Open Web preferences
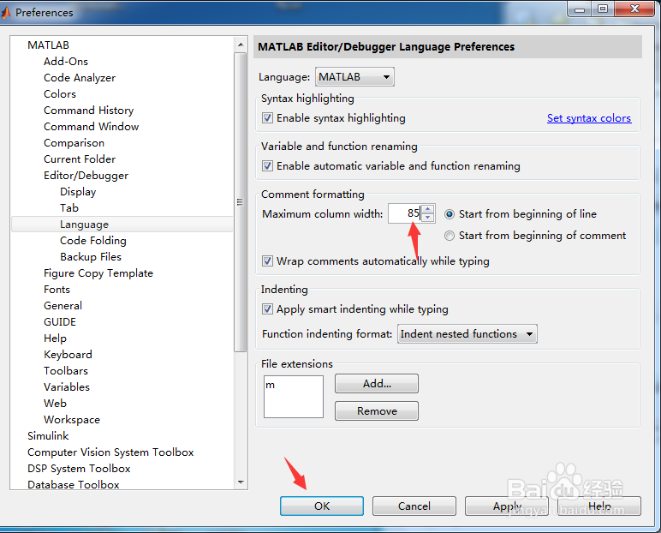This screenshot has height=533, width=661. tap(55, 404)
